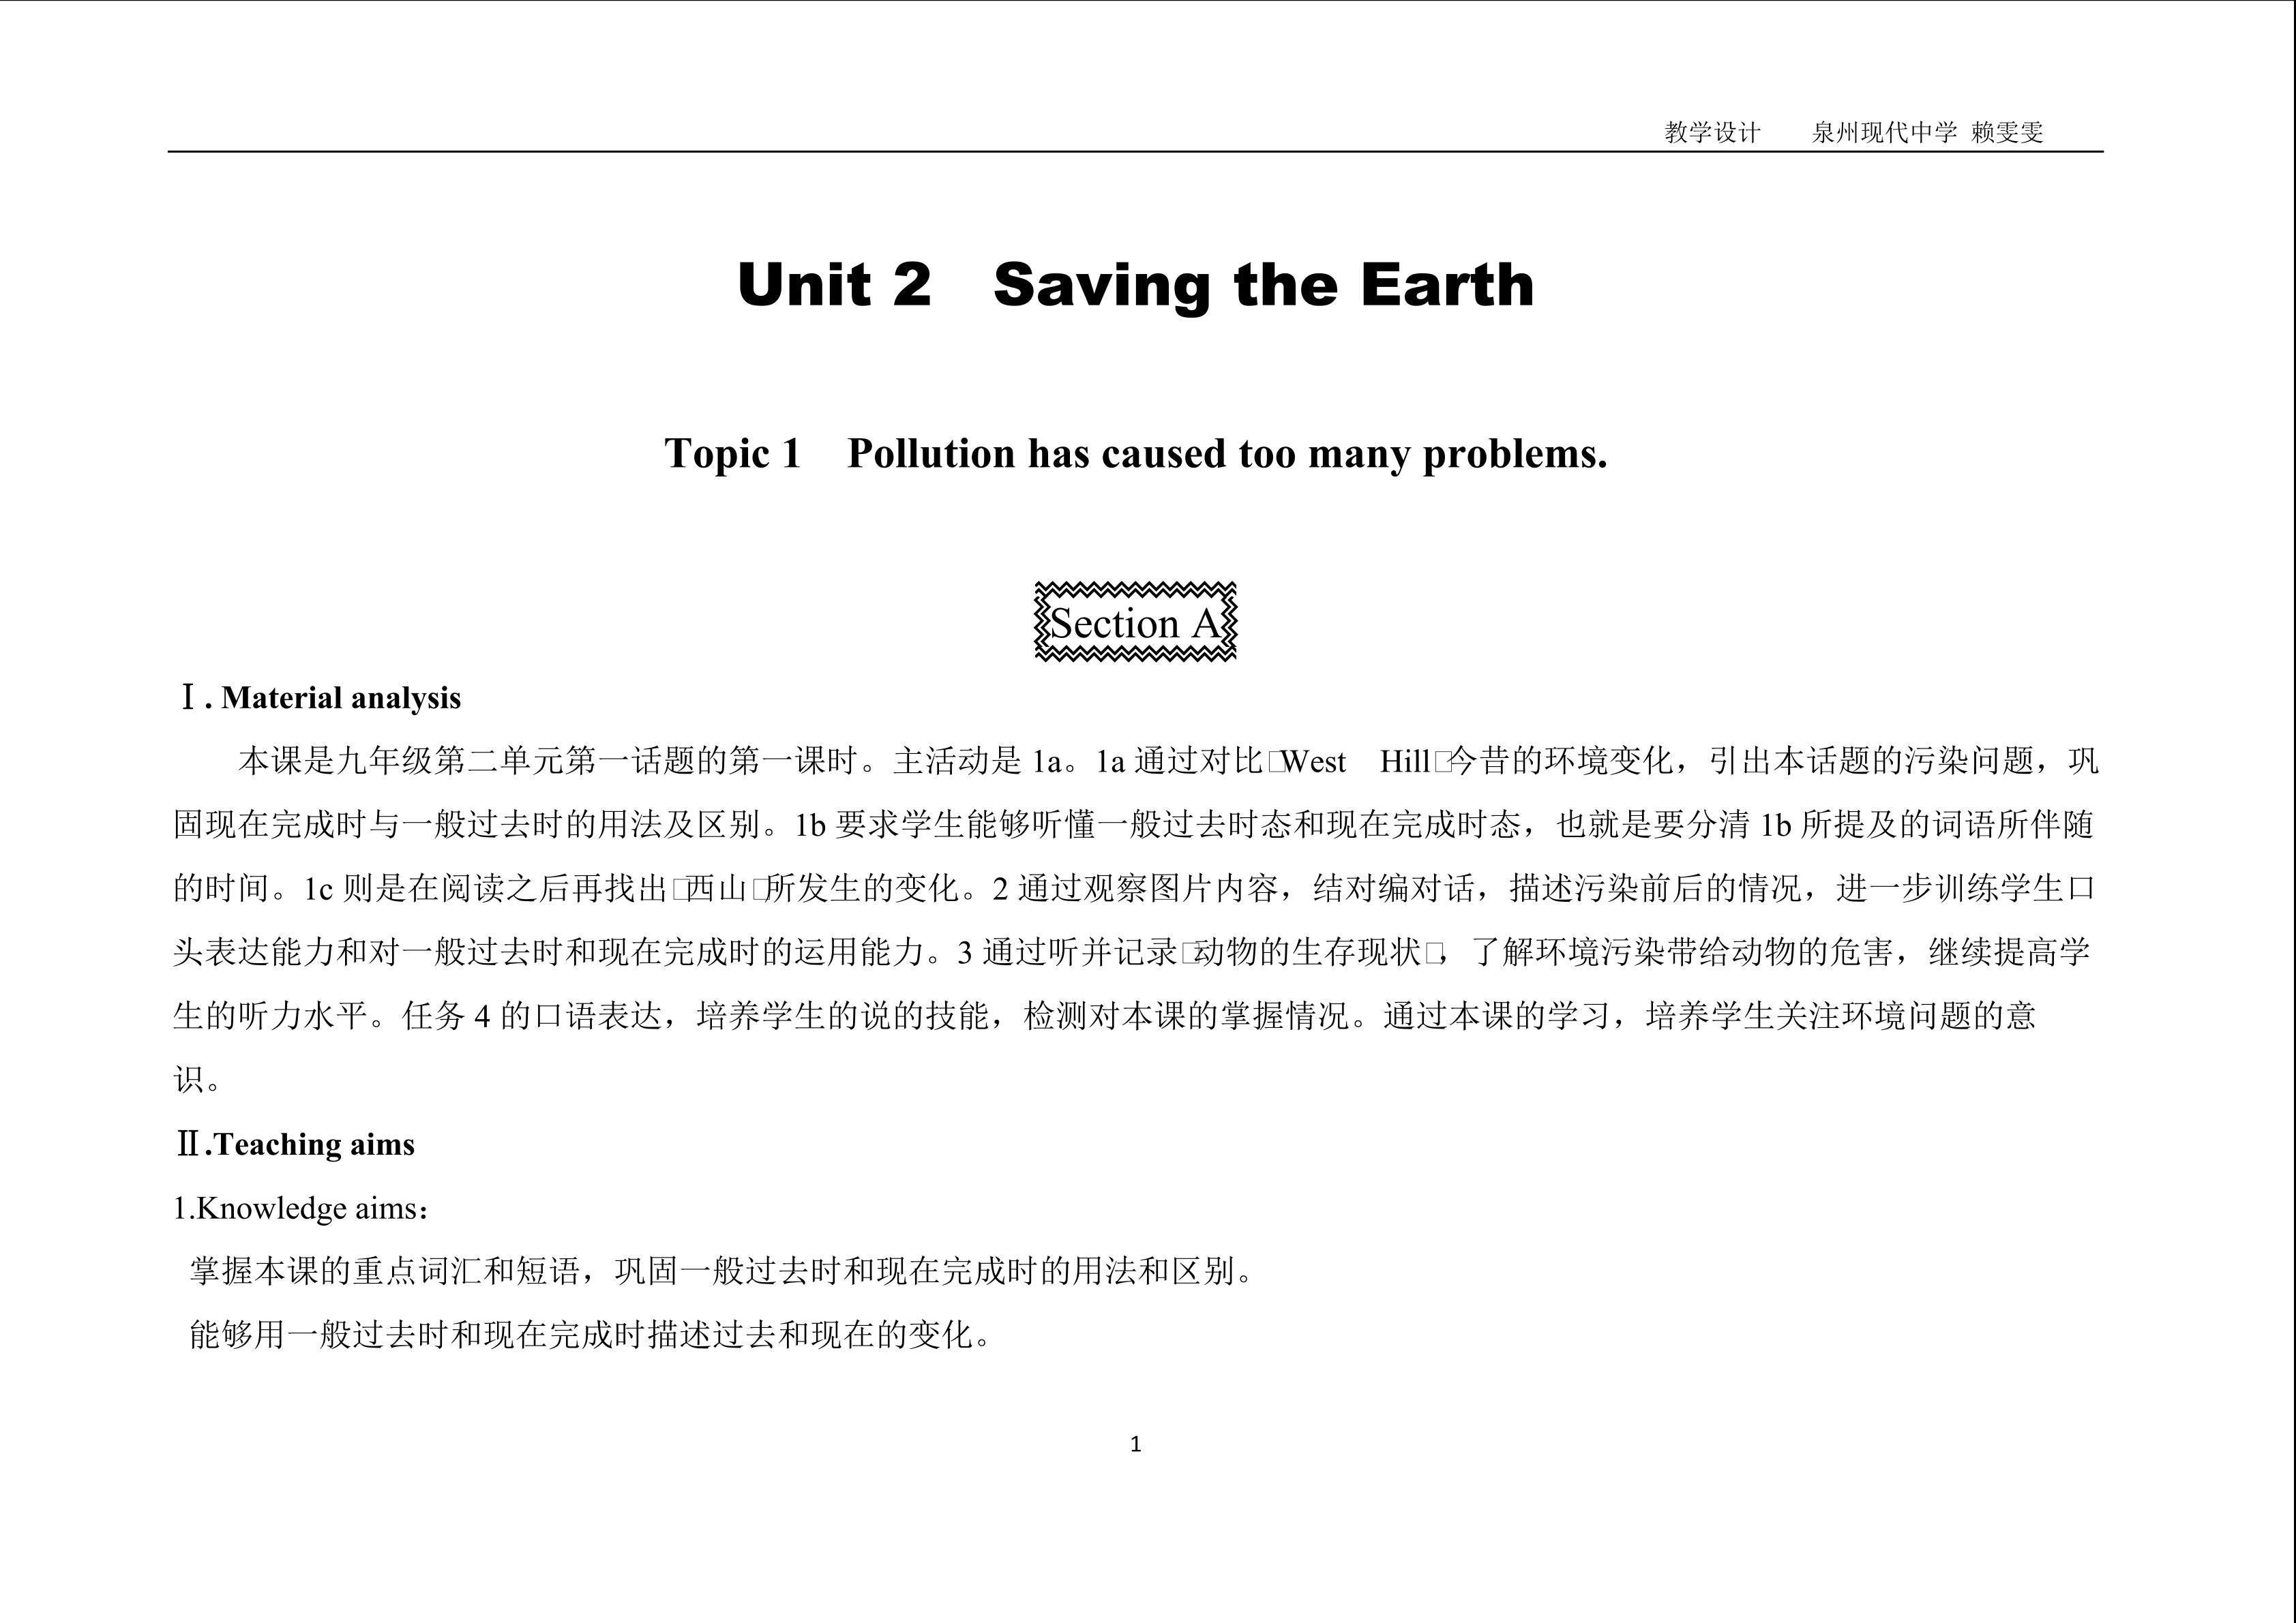This screenshot has width=2296, height=1623.
Task: Click the Section A bordered box
Action: (1135, 622)
